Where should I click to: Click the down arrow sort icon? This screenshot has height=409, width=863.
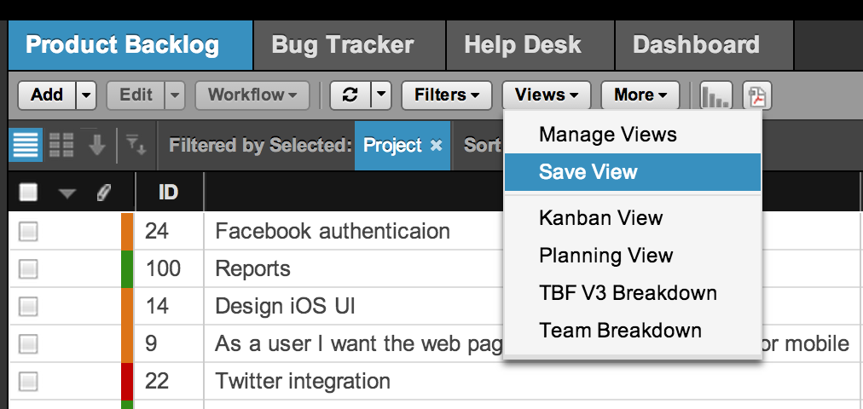(97, 145)
